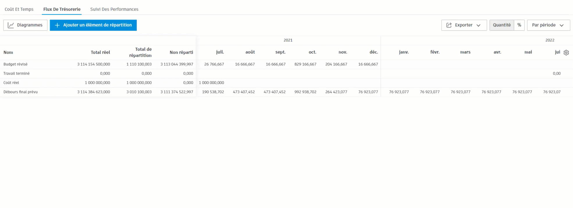Image resolution: width=573 pixels, height=208 pixels.
Task: Click Débours nov. value 264 423,077
Action: (336, 92)
